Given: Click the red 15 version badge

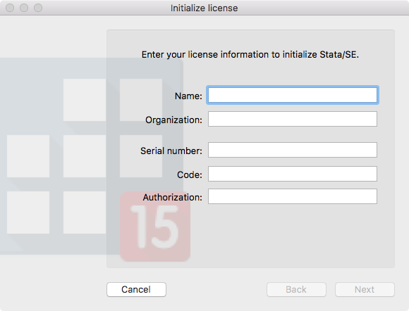Looking at the screenshot, I should click(155, 227).
